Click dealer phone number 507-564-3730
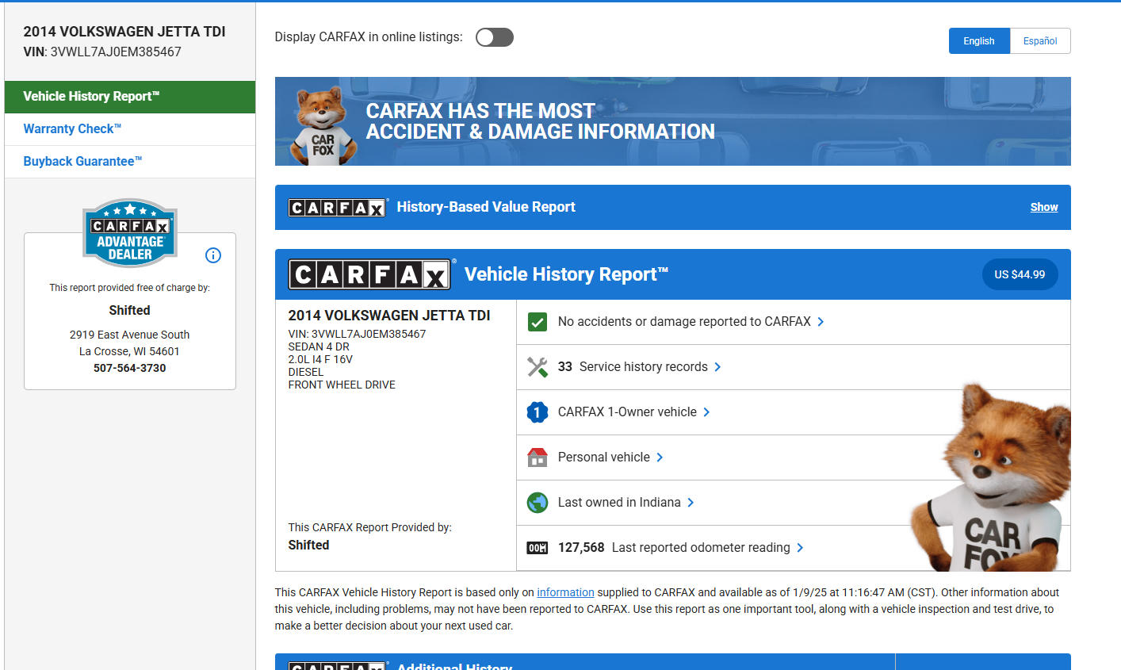1121x670 pixels. click(130, 368)
